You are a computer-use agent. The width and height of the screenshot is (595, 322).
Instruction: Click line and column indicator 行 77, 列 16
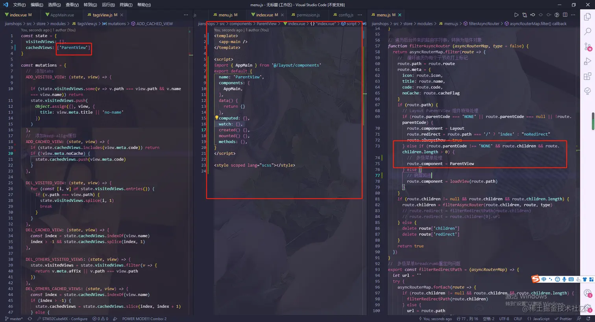[x=467, y=319]
